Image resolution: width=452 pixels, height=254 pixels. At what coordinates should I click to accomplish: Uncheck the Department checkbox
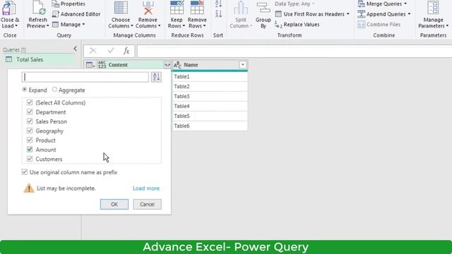(30, 111)
